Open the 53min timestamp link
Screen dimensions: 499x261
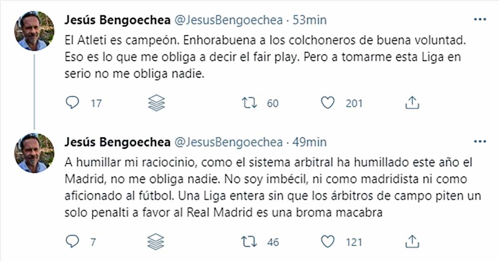[310, 20]
